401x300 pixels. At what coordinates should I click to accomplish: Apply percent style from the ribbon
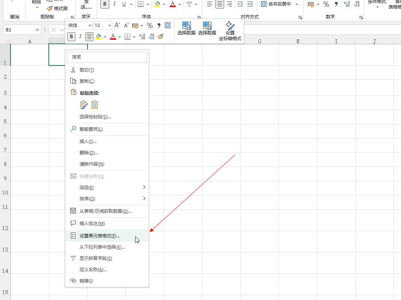pos(326,4)
